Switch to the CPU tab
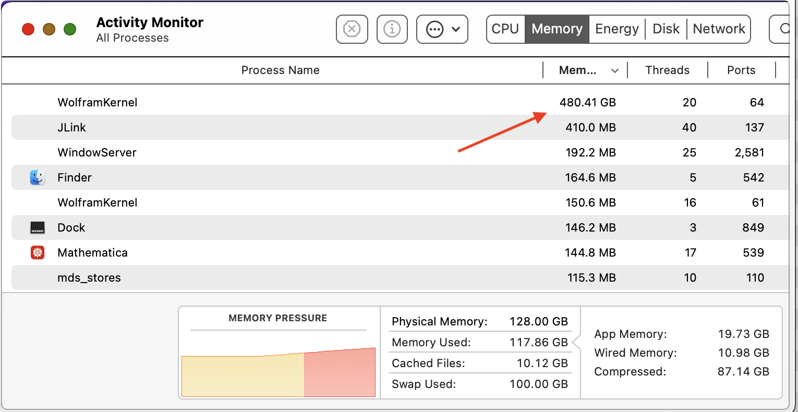 [505, 29]
